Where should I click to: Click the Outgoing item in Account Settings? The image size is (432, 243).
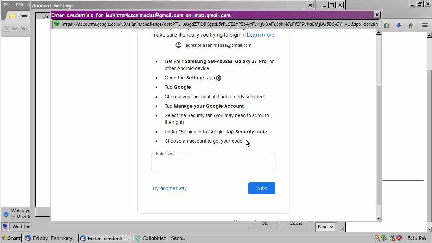point(46,16)
